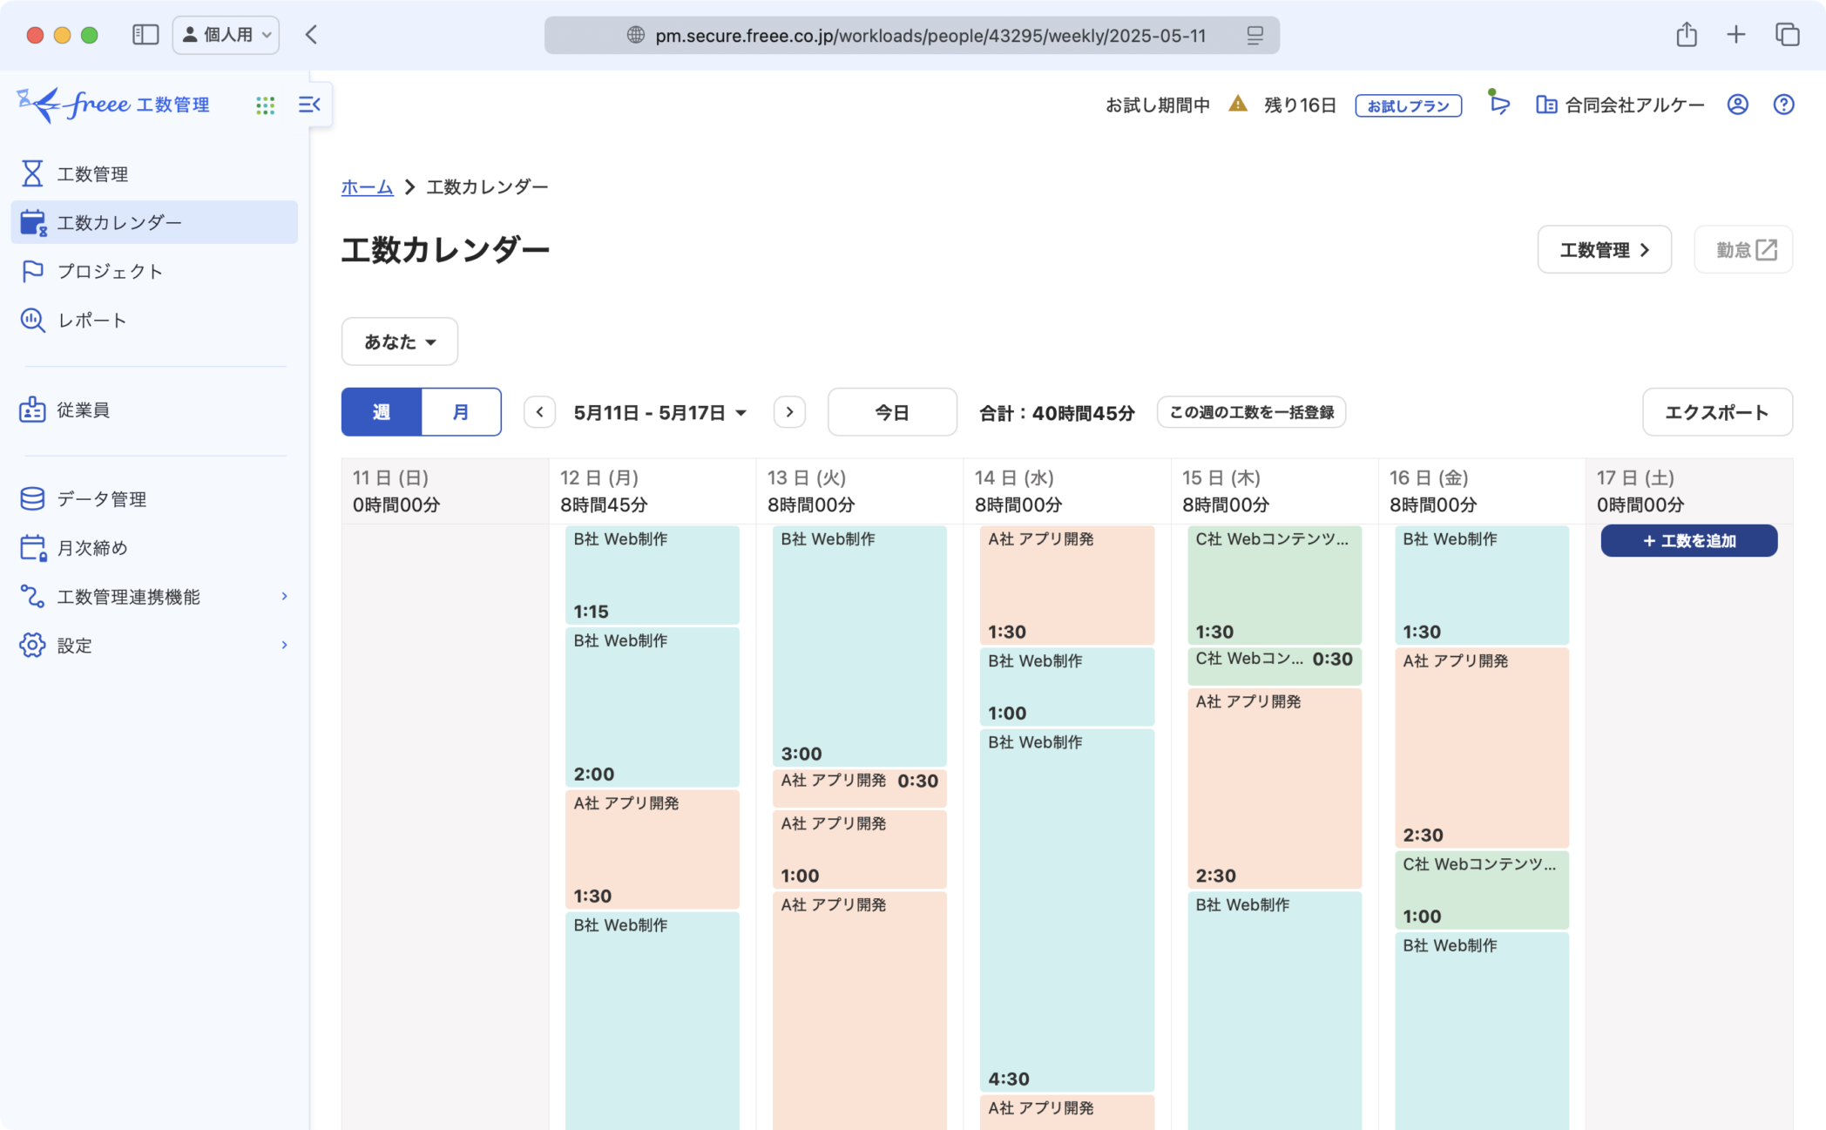This screenshot has width=1826, height=1130.
Task: Click the gear icon for 設定
Action: [x=32, y=645]
